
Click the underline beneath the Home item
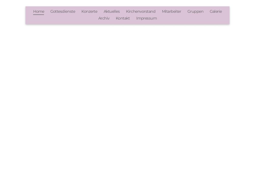(x=39, y=15)
